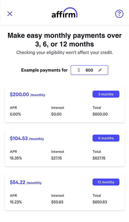Click the dollar sign in amount field
Screen dimensions: 129x222
tap(79, 70)
